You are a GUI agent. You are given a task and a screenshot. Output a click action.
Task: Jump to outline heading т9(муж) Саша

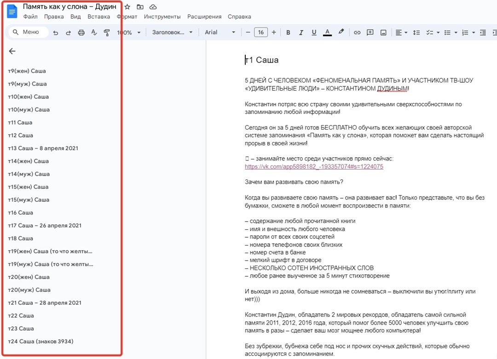coord(27,84)
